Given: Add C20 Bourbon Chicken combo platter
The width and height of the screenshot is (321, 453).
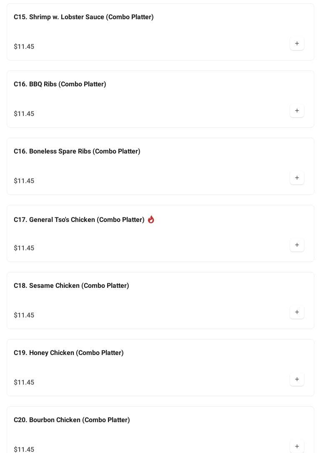Looking at the screenshot, I should tap(297, 446).
